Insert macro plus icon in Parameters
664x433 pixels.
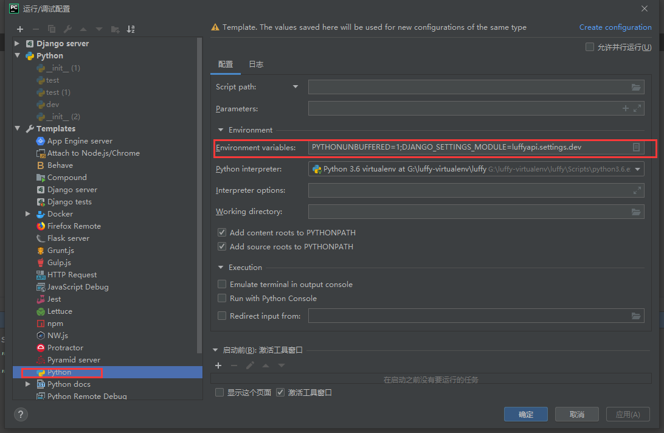(x=626, y=108)
